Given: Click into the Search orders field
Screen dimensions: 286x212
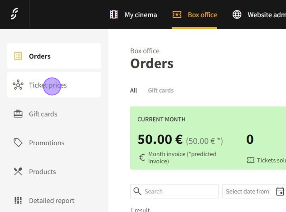Looking at the screenshot, I should pos(180,191).
